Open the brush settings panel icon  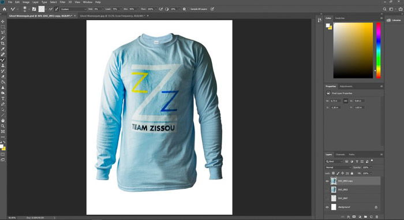[x=34, y=9]
